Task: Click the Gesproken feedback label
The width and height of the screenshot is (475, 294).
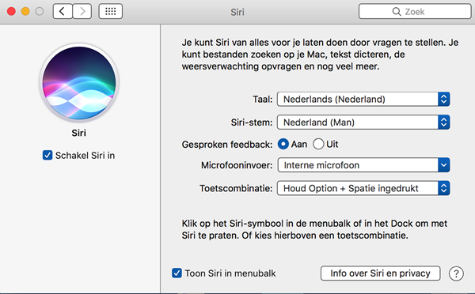Action: (x=227, y=145)
